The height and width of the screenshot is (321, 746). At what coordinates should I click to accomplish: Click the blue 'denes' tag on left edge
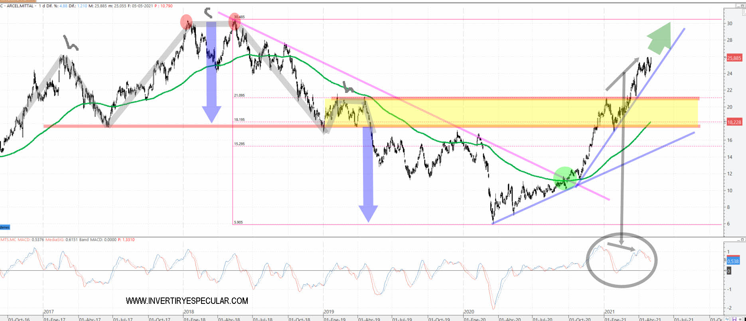click(5, 227)
